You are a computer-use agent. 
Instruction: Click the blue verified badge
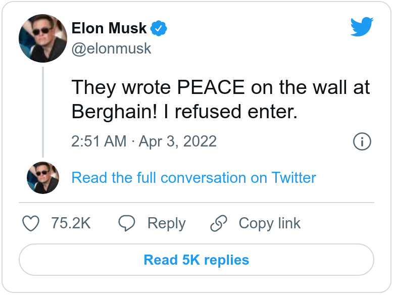tap(160, 29)
